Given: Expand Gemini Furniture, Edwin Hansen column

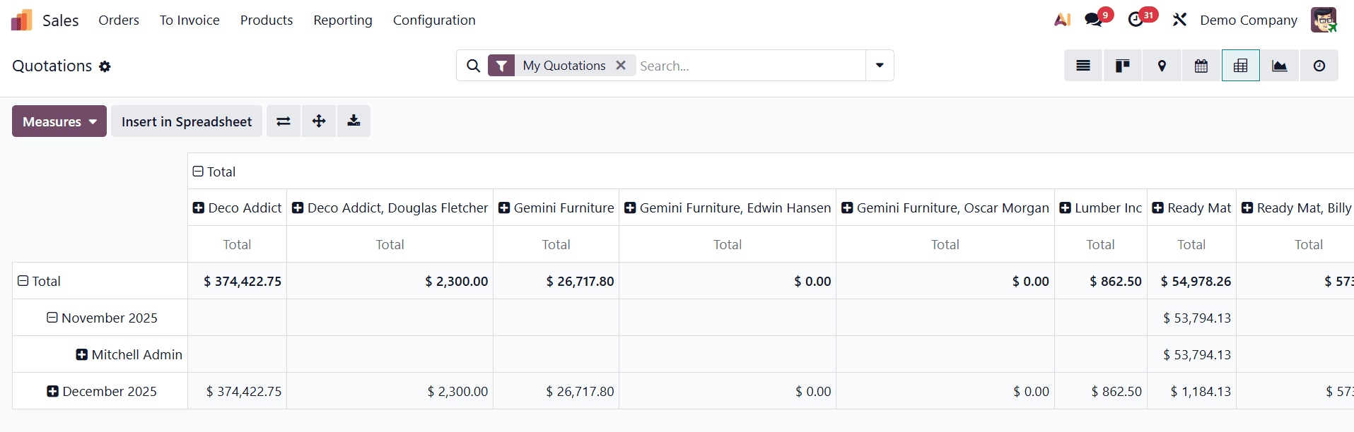Looking at the screenshot, I should pyautogui.click(x=630, y=208).
